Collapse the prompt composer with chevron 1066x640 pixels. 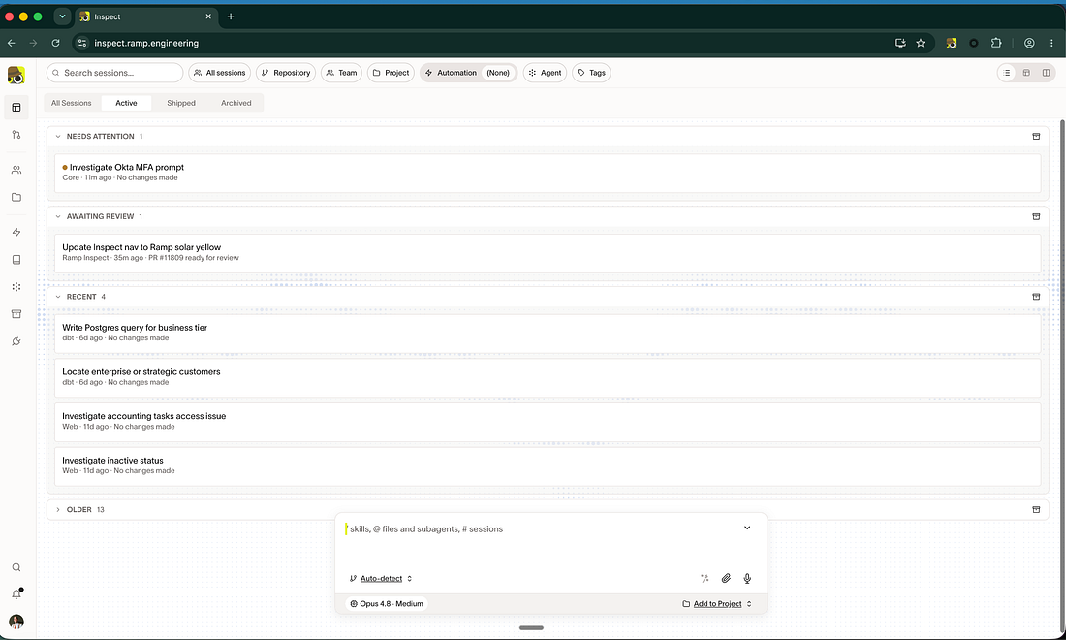tap(747, 528)
